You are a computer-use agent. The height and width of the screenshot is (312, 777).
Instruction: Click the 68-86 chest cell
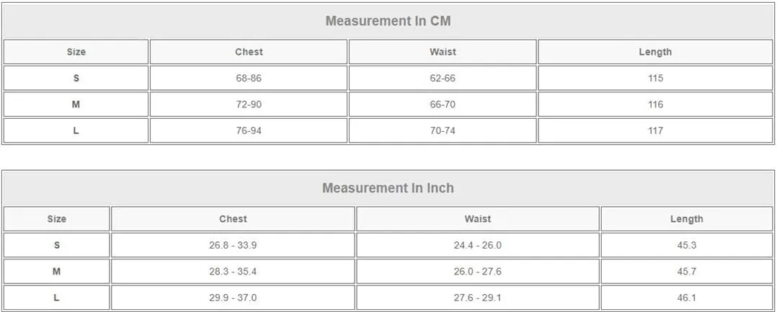249,79
